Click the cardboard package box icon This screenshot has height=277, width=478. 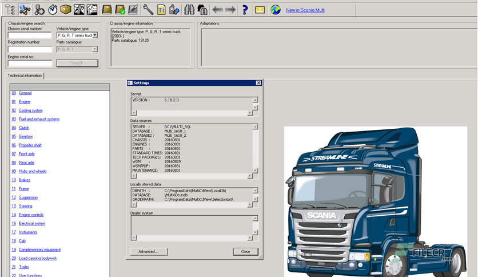coord(66,10)
